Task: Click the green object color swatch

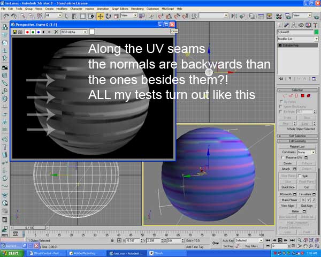Action: (x=316, y=32)
